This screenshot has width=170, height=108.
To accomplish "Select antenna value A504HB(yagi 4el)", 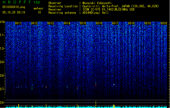I will (x=95, y=13).
